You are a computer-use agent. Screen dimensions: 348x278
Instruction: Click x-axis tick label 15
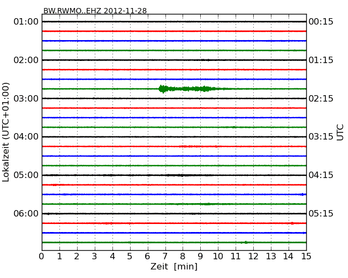tap(306, 257)
